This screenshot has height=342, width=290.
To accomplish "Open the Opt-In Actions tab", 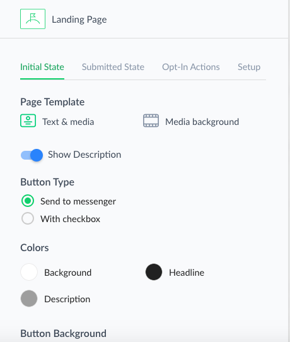I will pyautogui.click(x=191, y=67).
